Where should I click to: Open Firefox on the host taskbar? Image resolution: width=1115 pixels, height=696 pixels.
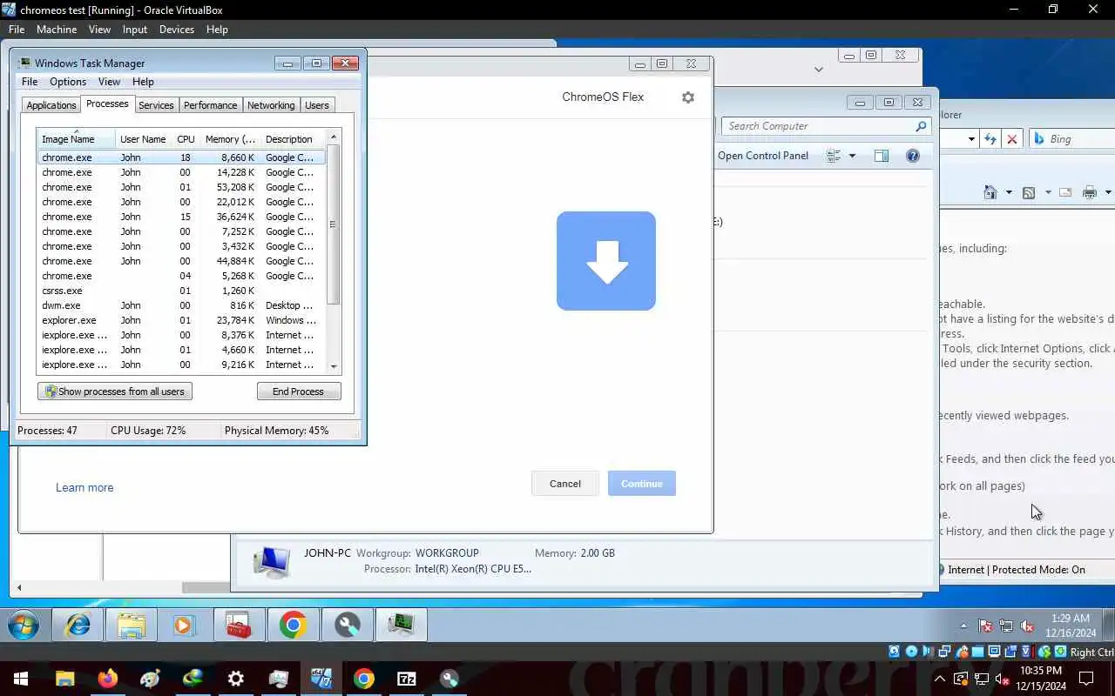tap(108, 679)
